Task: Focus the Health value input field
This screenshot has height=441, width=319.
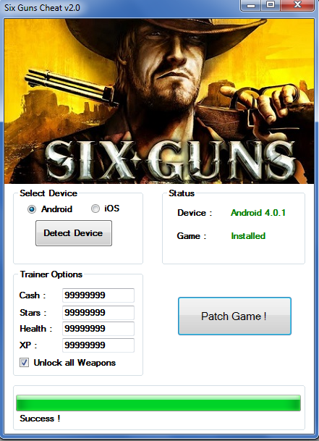Action: 98,329
